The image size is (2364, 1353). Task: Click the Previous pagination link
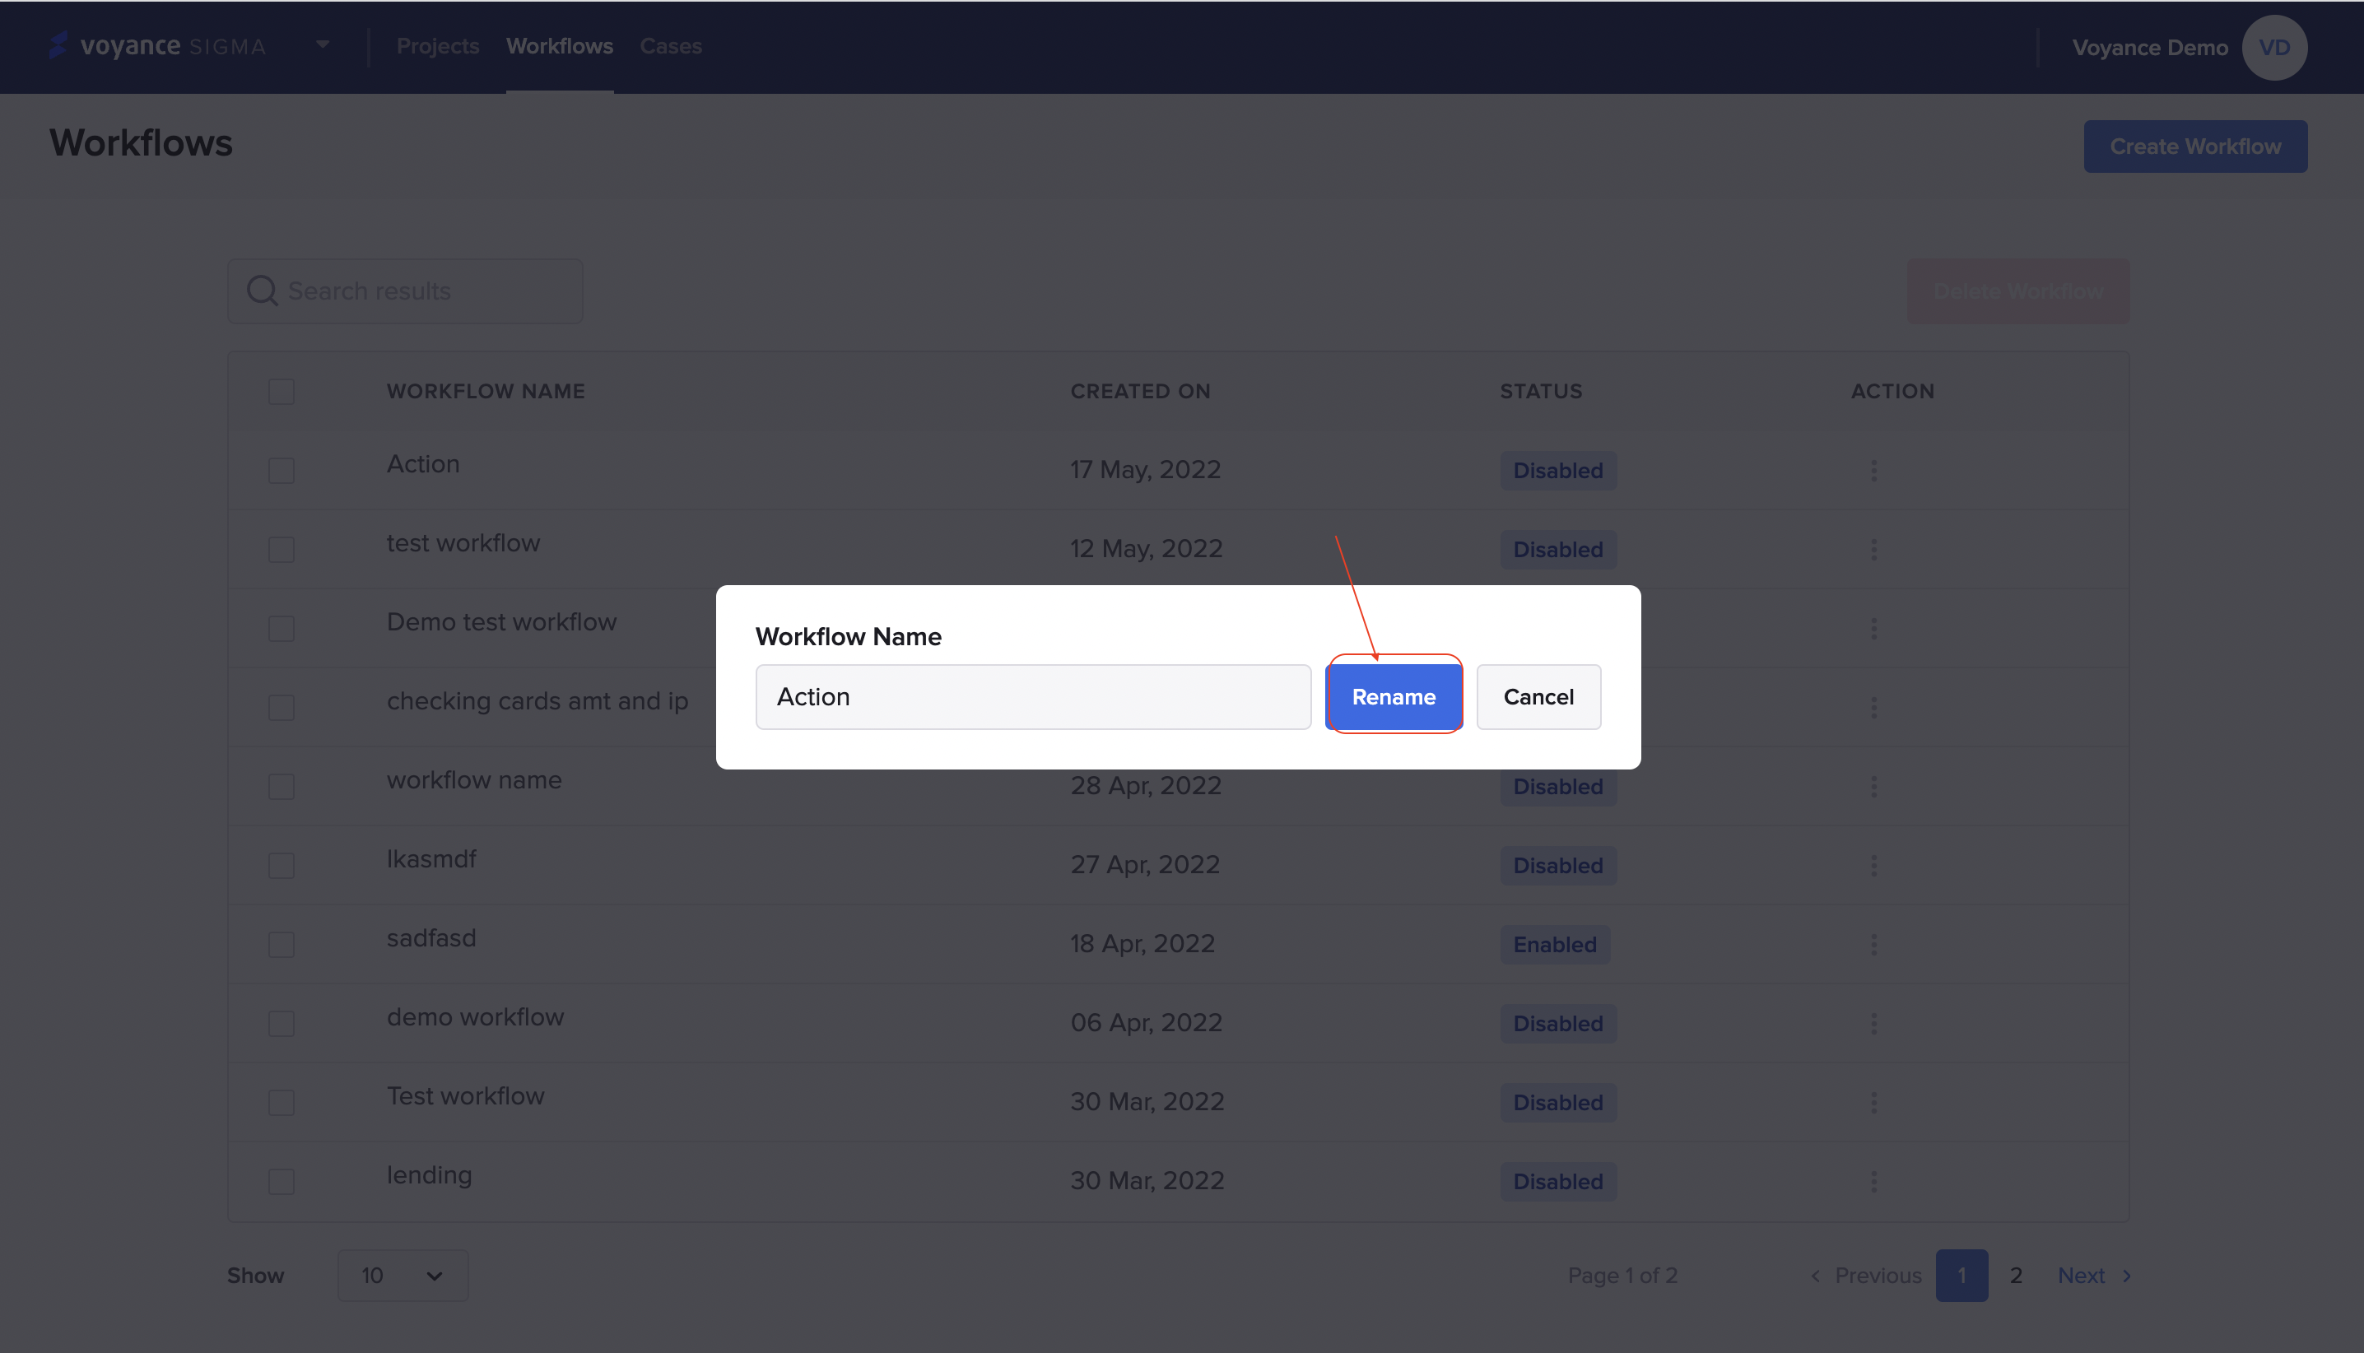coord(1866,1275)
